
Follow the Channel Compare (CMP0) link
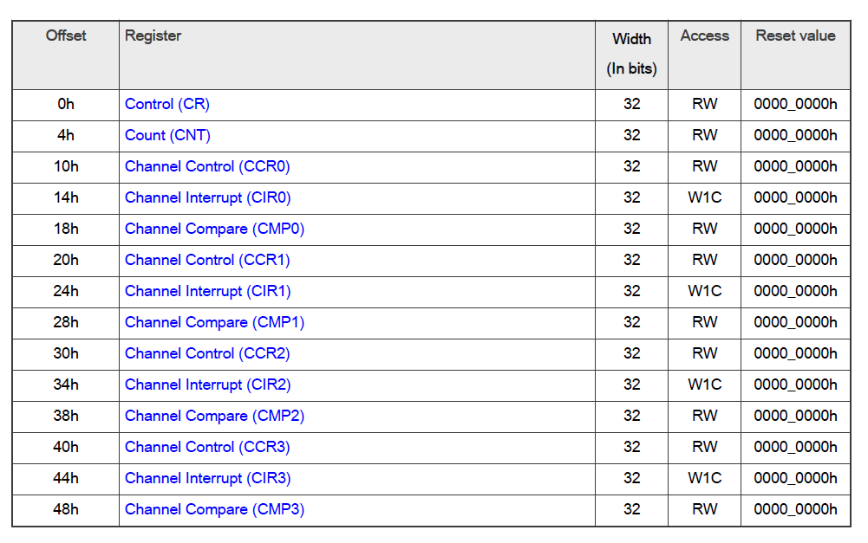[215, 229]
